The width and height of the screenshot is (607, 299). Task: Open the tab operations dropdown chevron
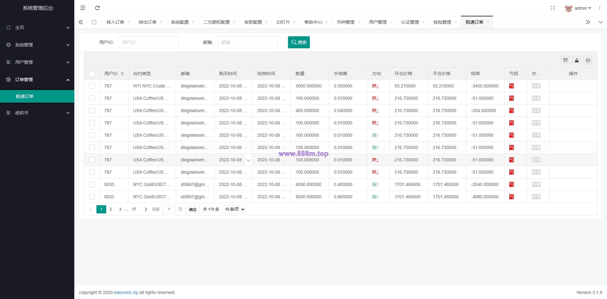pos(601,22)
